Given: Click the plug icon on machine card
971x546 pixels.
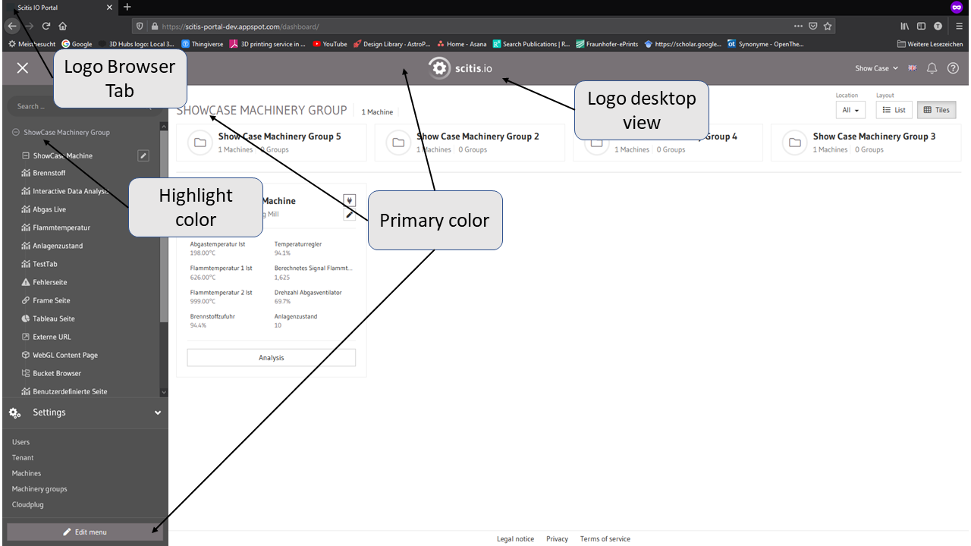Looking at the screenshot, I should click(x=349, y=200).
